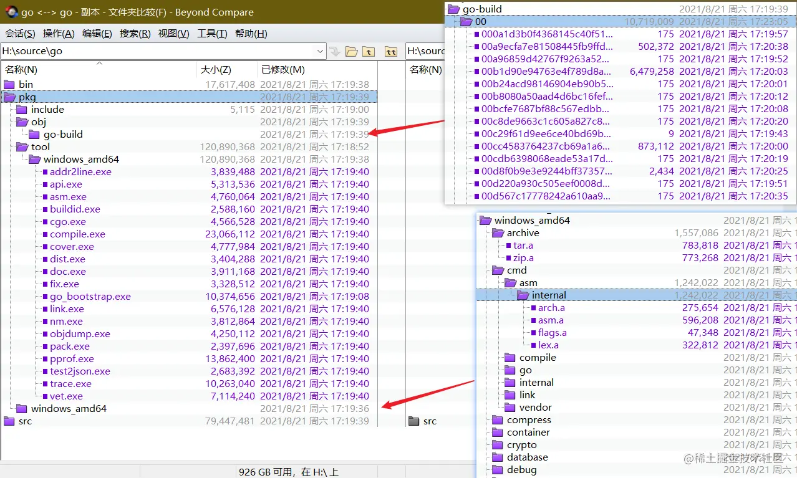Click the browse-for-folder icon beside left path
Image resolution: width=797 pixels, height=478 pixels.
click(351, 51)
